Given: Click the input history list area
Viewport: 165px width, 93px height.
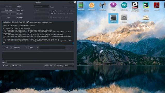Looking at the screenshot, I should pos(38,56).
